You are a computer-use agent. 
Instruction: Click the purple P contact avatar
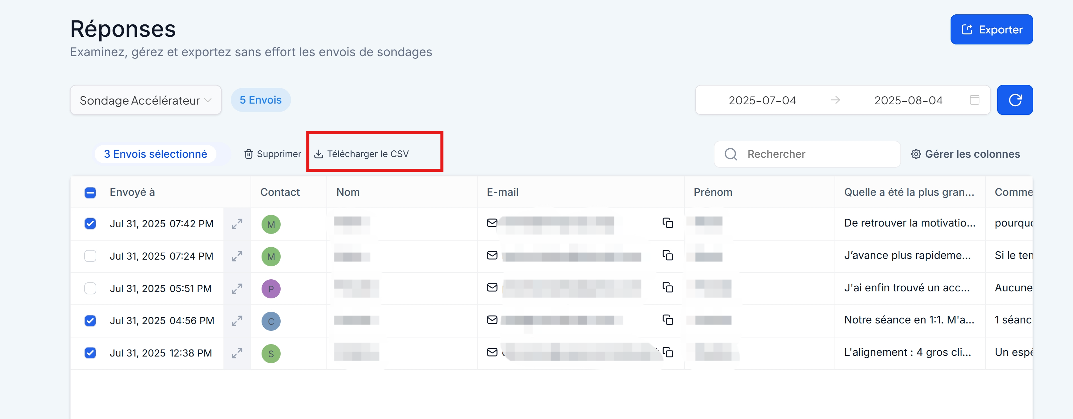pos(271,289)
